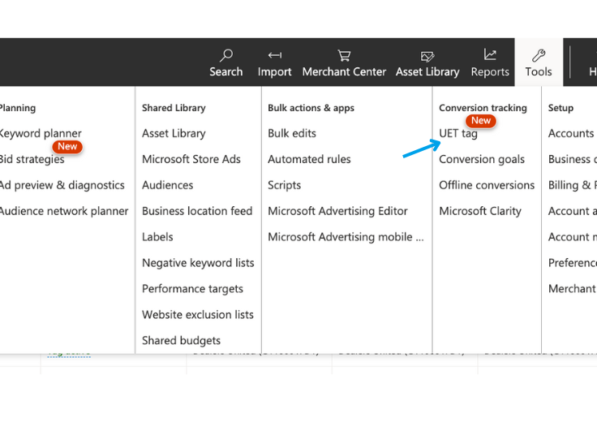Open Microsoft Advertising mobile entry
Screen dimensions: 597x448
pyautogui.click(x=346, y=237)
